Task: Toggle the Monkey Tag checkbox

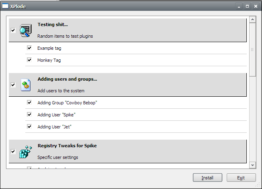Action: (29, 60)
